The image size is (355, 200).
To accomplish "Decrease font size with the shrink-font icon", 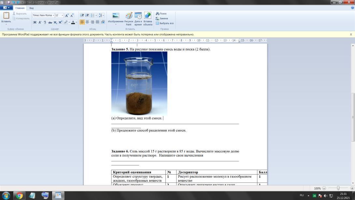I will [x=72, y=15].
